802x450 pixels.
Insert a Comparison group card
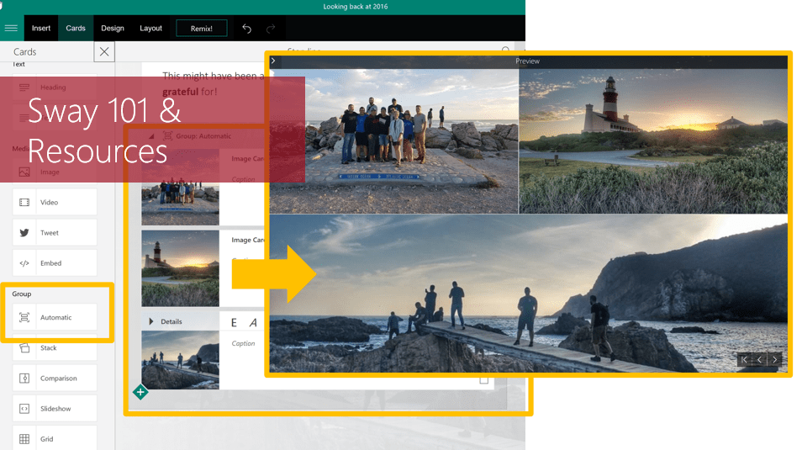(55, 379)
